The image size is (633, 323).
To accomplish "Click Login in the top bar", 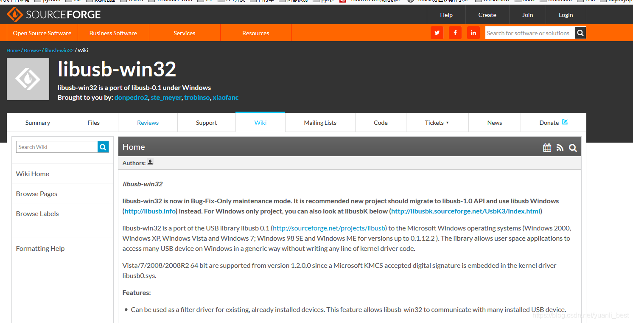I will point(566,15).
